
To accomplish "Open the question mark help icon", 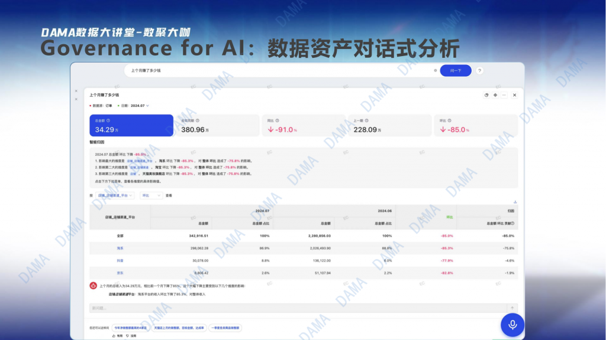I will [x=479, y=71].
